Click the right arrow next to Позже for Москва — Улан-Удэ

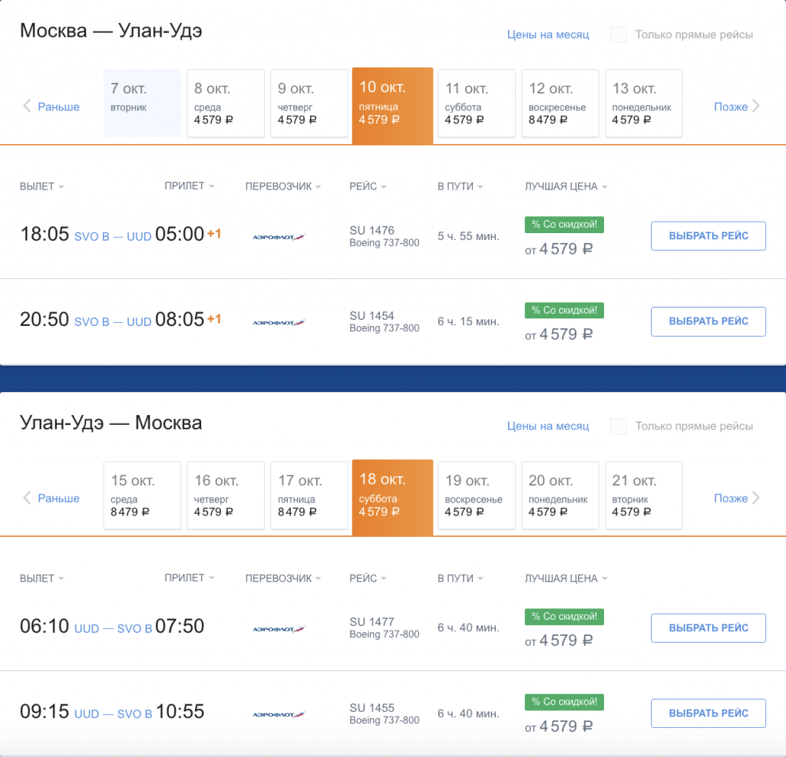click(x=756, y=107)
